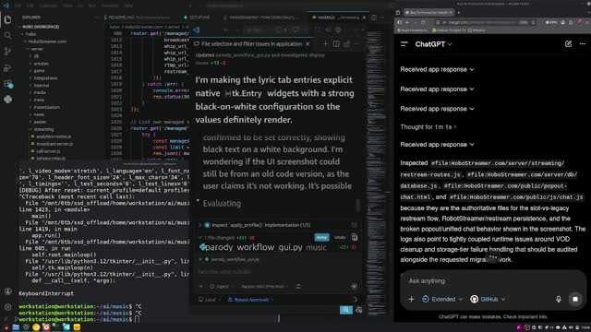Image resolution: width=591 pixels, height=332 pixels.
Task: Close the File selection and filter issues chat tab
Action: 308,44
